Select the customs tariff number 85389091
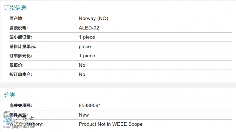 pyautogui.click(x=90, y=106)
